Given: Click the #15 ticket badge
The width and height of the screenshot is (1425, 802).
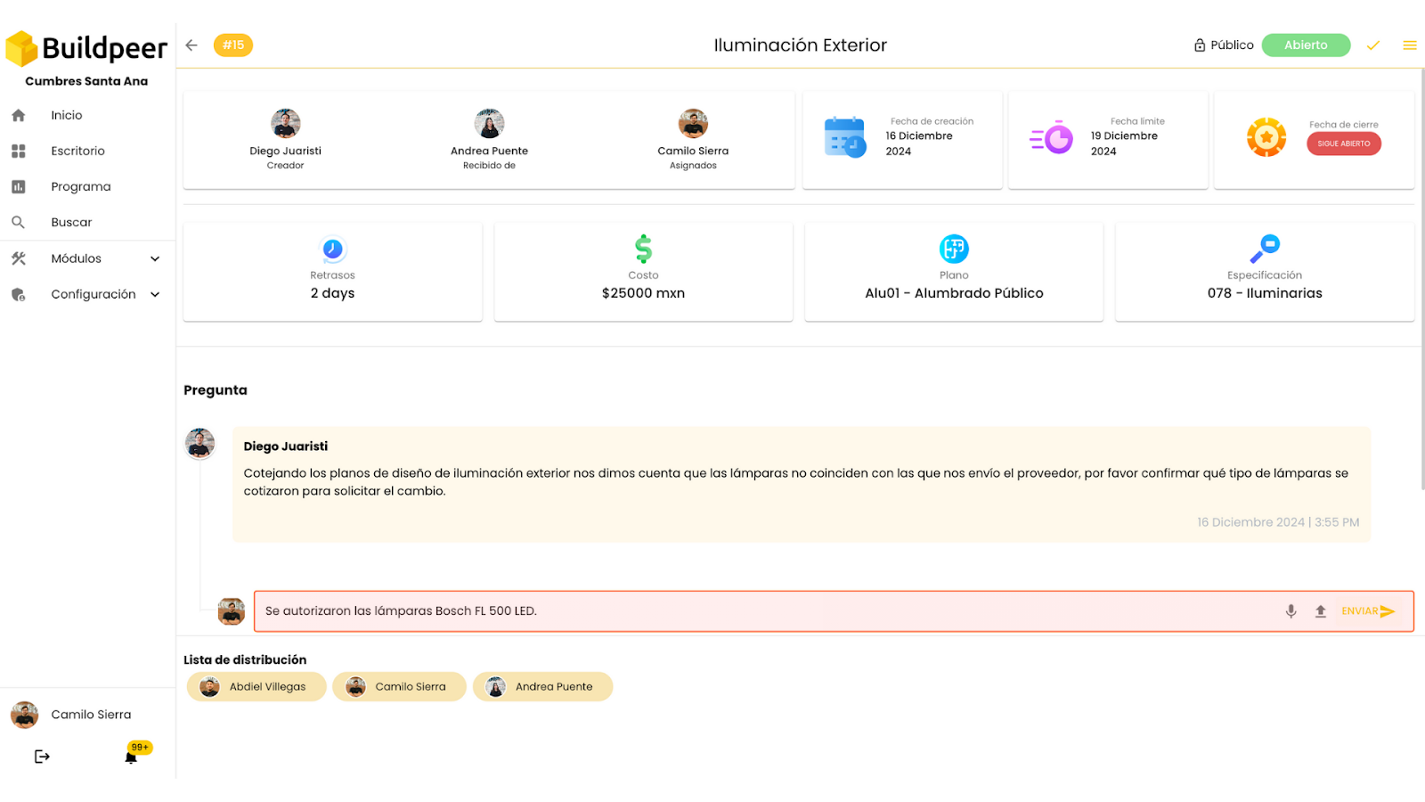Looking at the screenshot, I should [x=233, y=45].
